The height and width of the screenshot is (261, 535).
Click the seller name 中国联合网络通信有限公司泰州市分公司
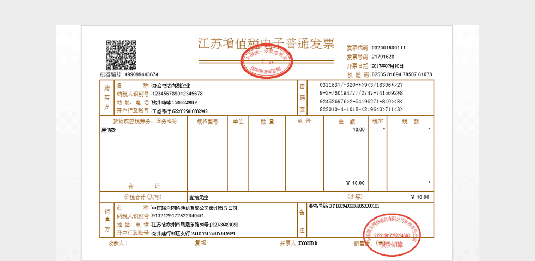(194, 208)
